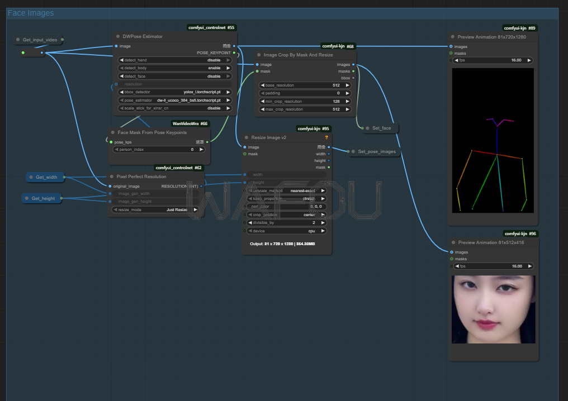Viewport: 568px width, 401px height.
Task: Increase the fps value on Preview Animation 81x720x1280
Action: (529, 60)
